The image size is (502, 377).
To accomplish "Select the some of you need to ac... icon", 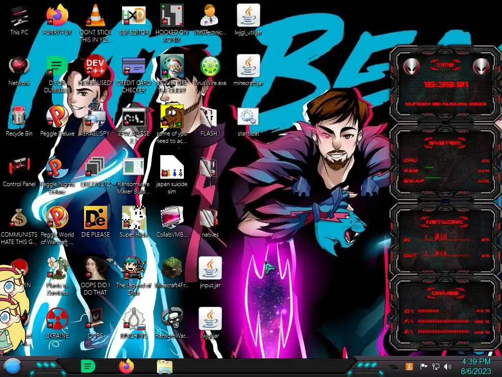I will (x=172, y=125).
